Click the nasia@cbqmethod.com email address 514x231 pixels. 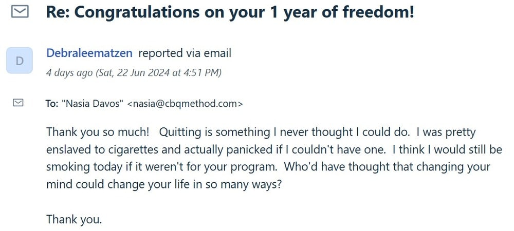point(185,104)
